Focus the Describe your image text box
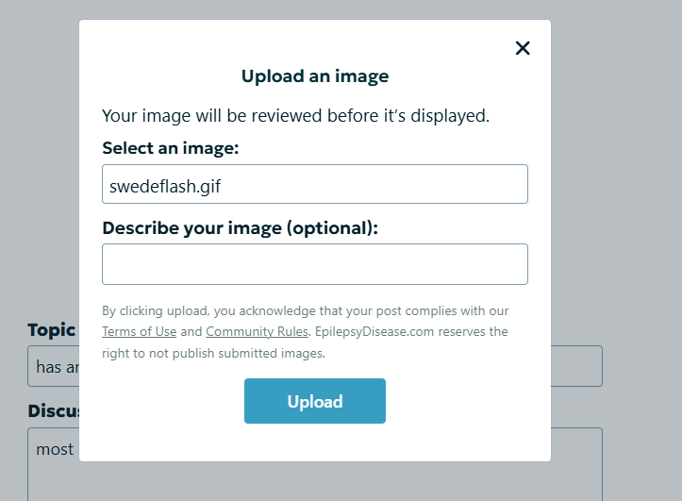 [x=314, y=264]
